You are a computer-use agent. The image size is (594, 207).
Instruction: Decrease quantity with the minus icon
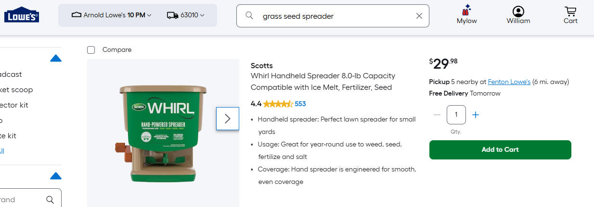coord(437,115)
